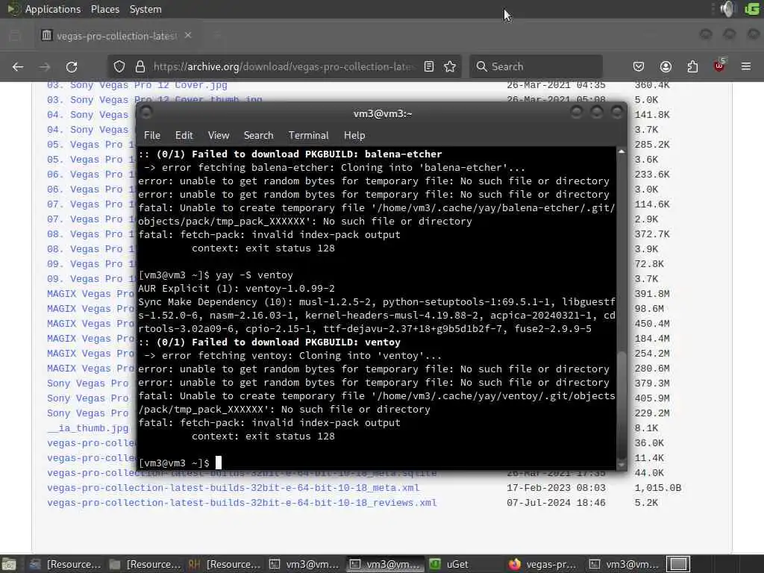This screenshot has width=764, height=573.
Task: Click the 07-Jul-2024 18:46 date text
Action: pos(556,503)
